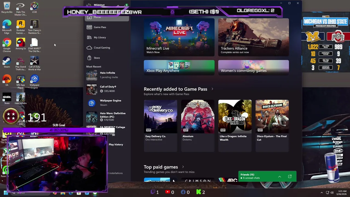Expand Recently added to Game Pass chevron

212,89
